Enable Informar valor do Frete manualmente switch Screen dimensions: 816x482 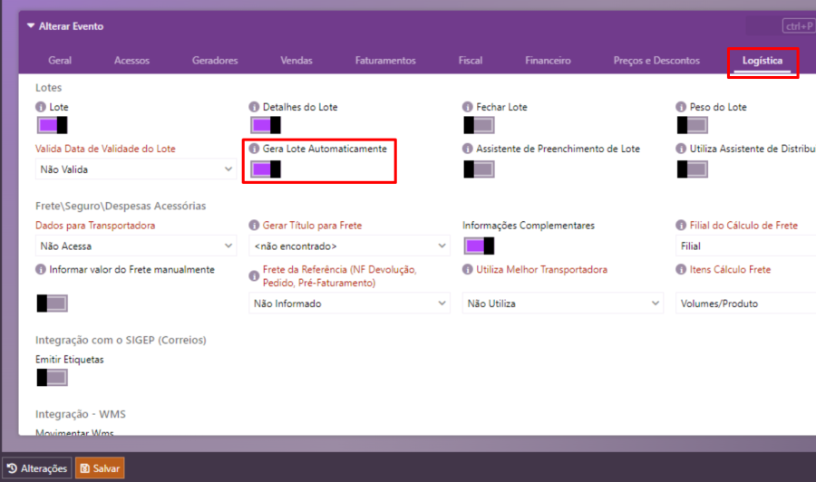52,304
